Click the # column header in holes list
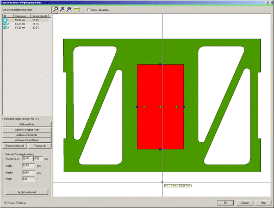The image size is (274, 208). coord(8,16)
